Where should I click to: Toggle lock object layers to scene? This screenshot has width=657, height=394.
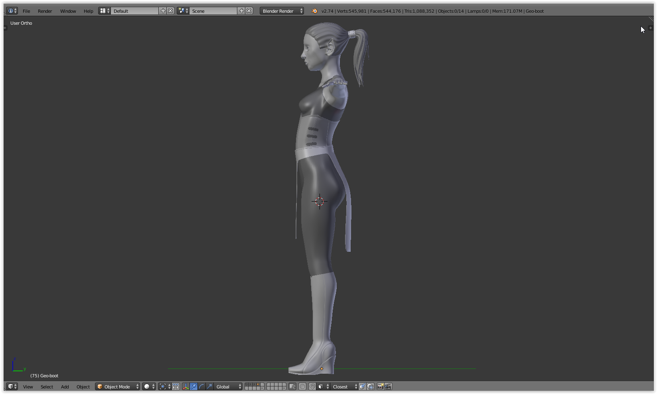(x=292, y=386)
